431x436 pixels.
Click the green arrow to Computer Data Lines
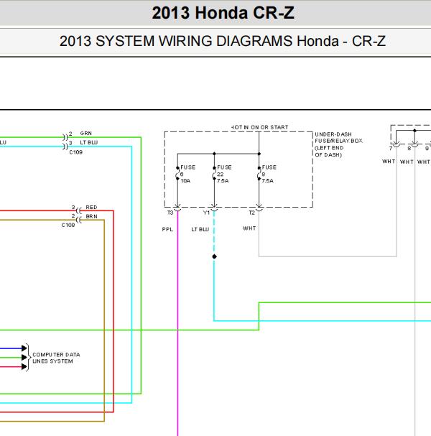coord(24,357)
